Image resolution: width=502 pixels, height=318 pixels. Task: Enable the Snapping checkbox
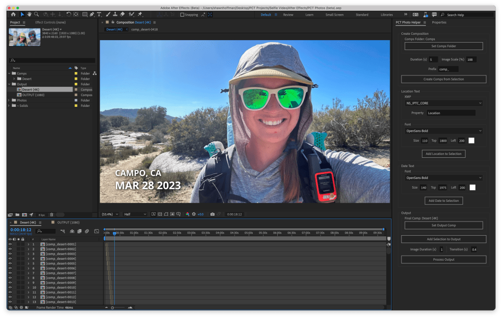coord(182,15)
